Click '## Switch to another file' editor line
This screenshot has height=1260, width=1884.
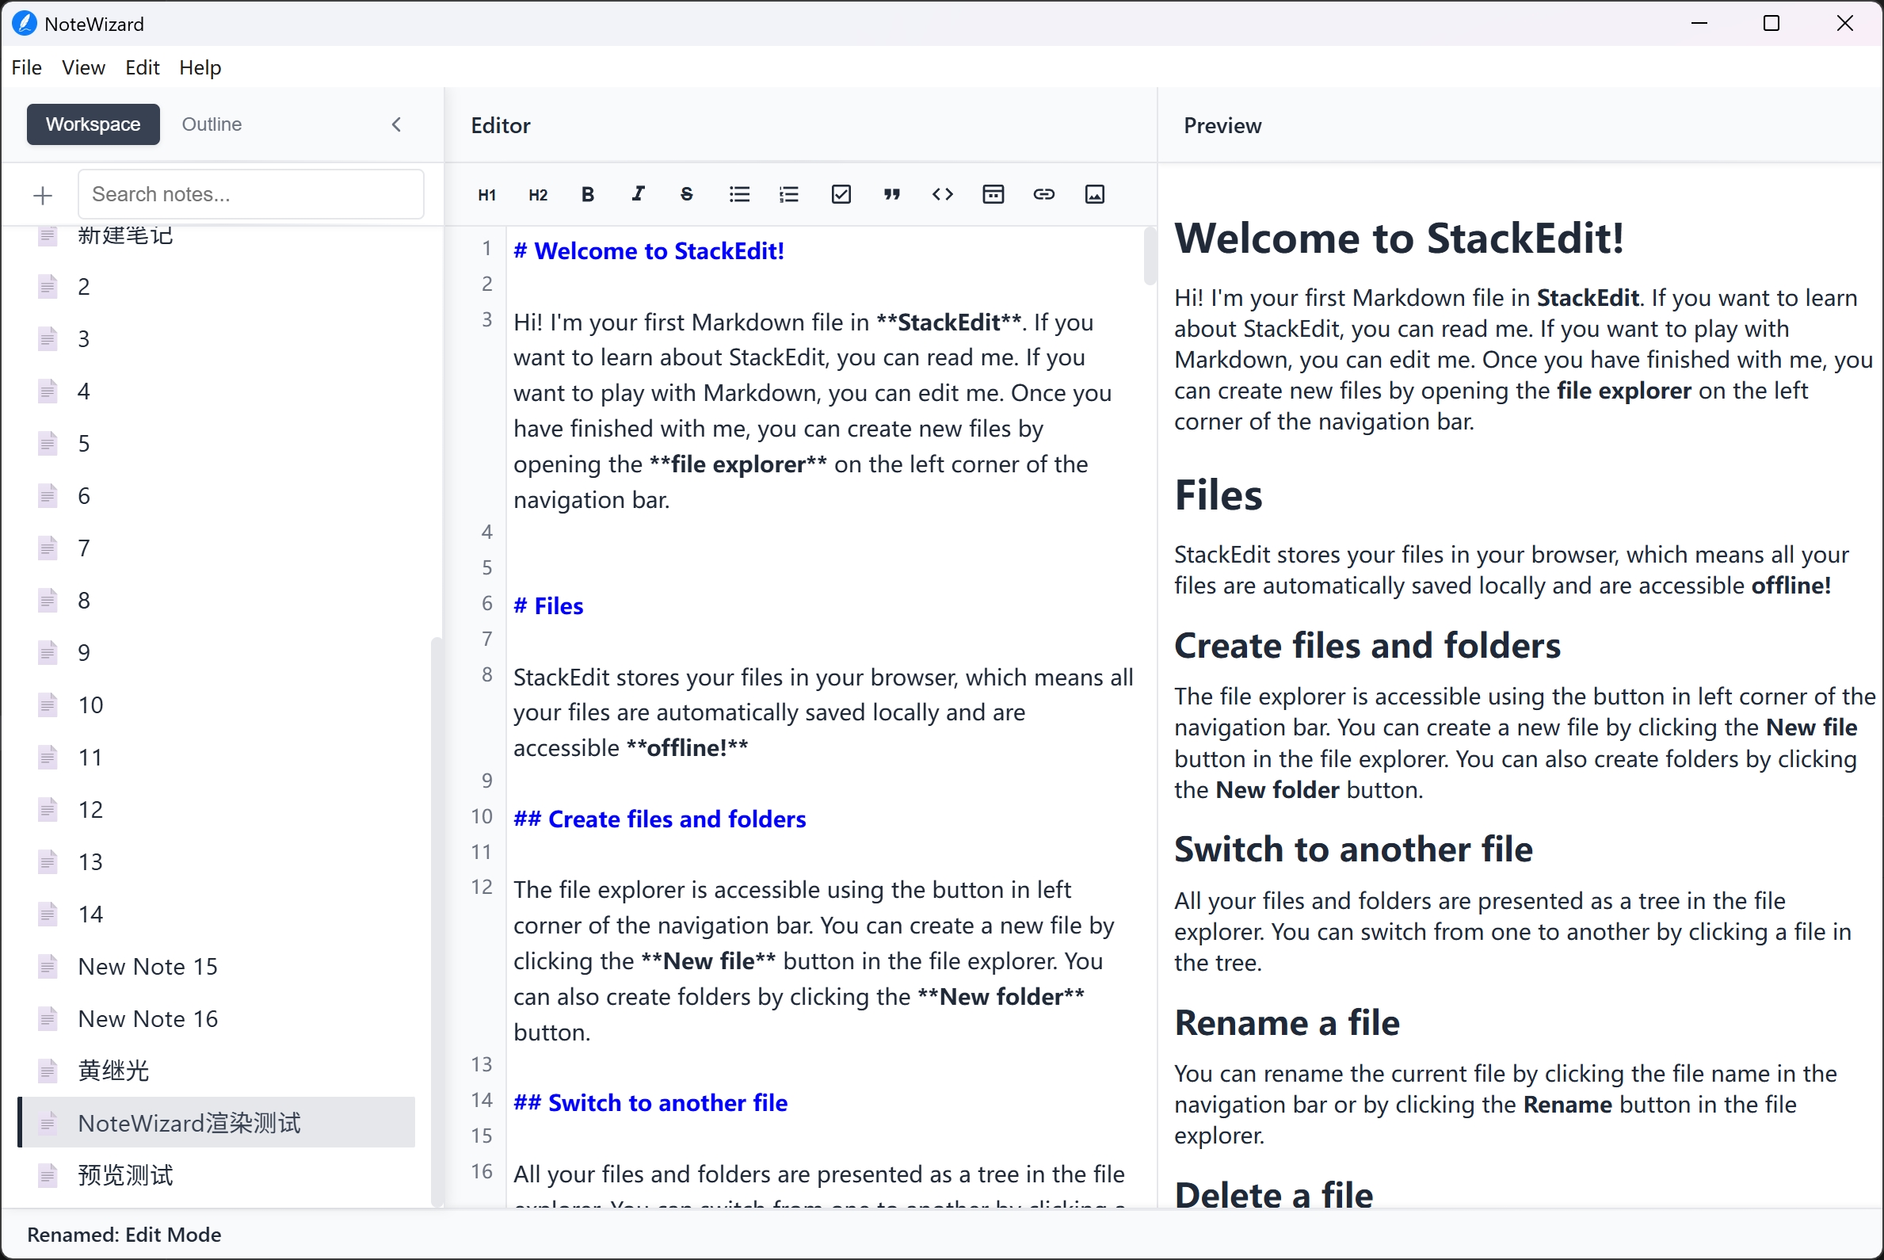(x=650, y=1102)
